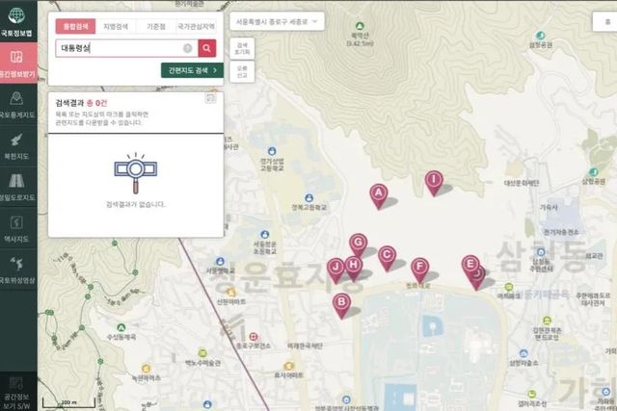Collapse the search results panel

[x=210, y=98]
